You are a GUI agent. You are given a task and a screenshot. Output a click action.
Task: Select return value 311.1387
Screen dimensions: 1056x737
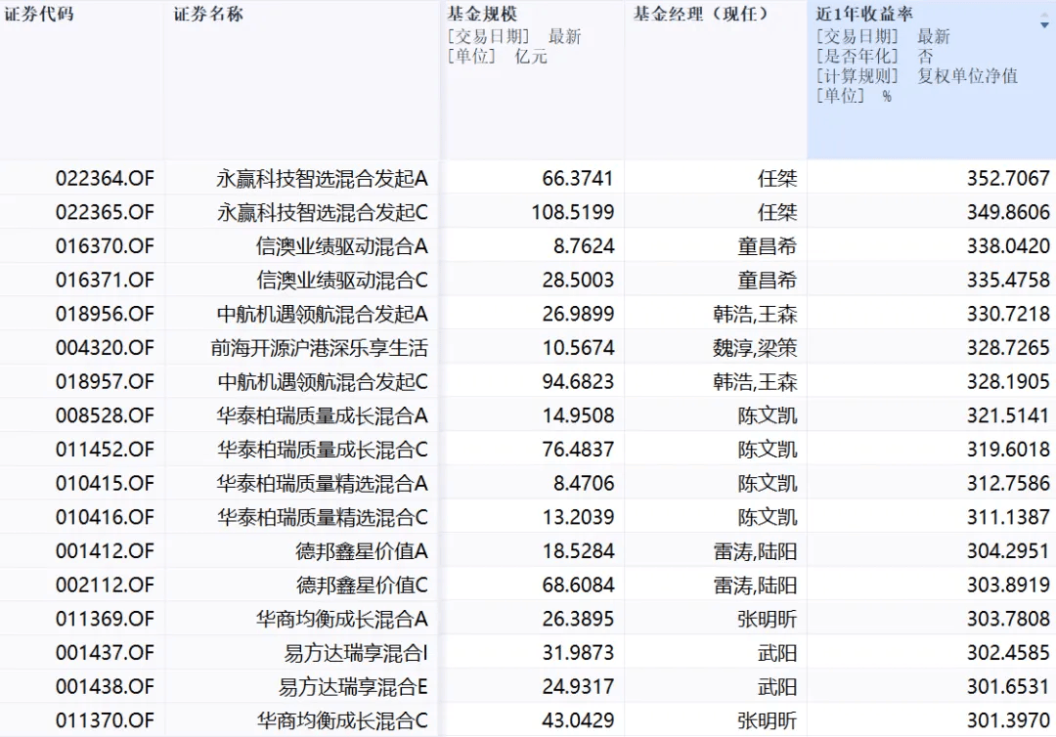coord(1008,517)
